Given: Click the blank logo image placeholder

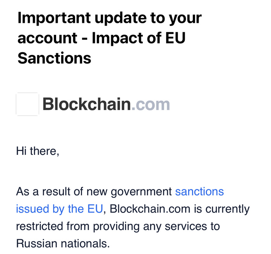Looking at the screenshot, I should pyautogui.click(x=27, y=104).
